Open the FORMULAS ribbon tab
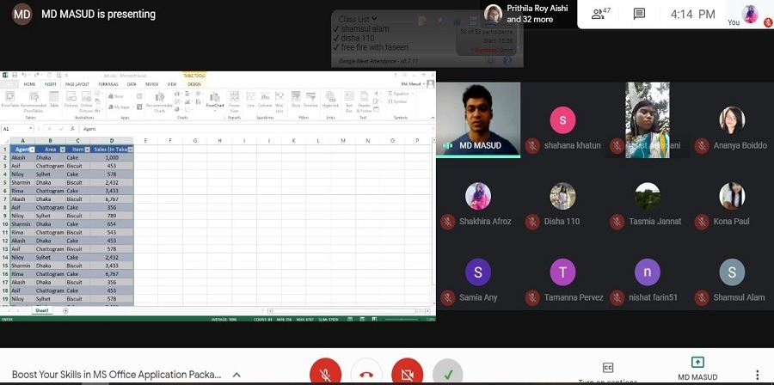774x385 pixels. (x=107, y=84)
